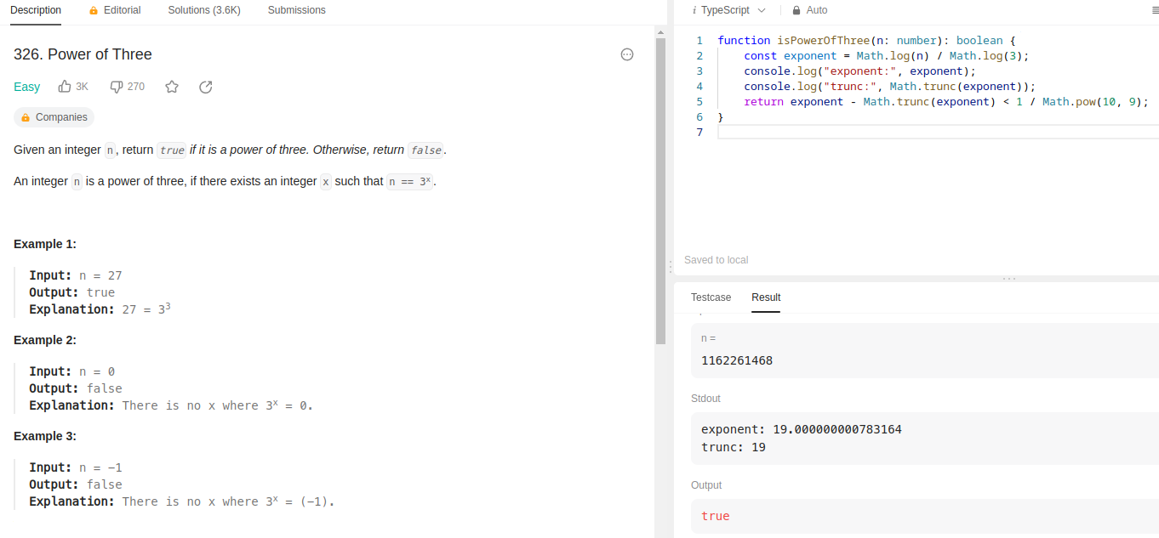Open the ellipsis feedback menu icon
1159x538 pixels.
click(x=627, y=54)
